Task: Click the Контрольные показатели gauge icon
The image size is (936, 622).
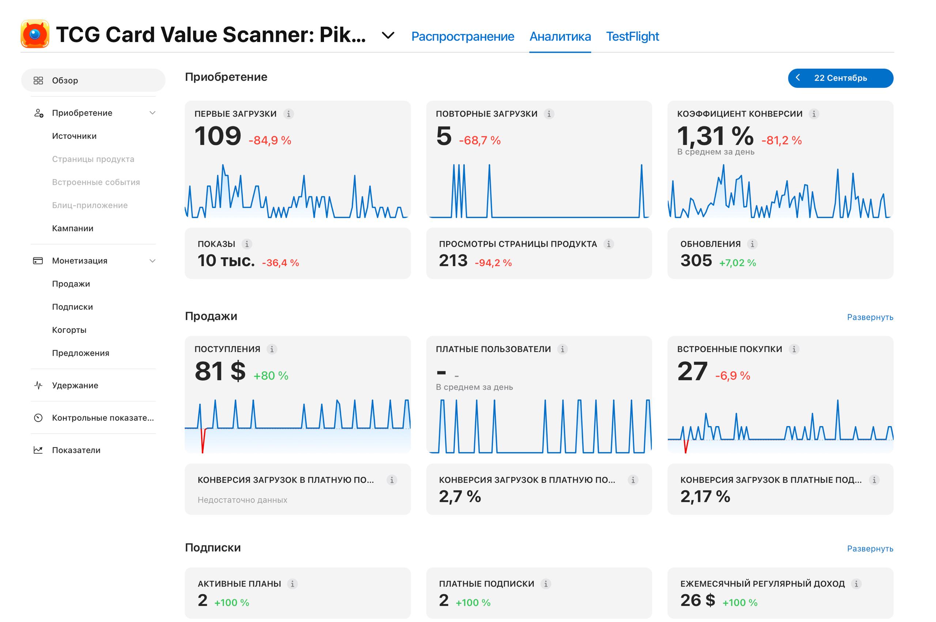Action: pos(38,418)
